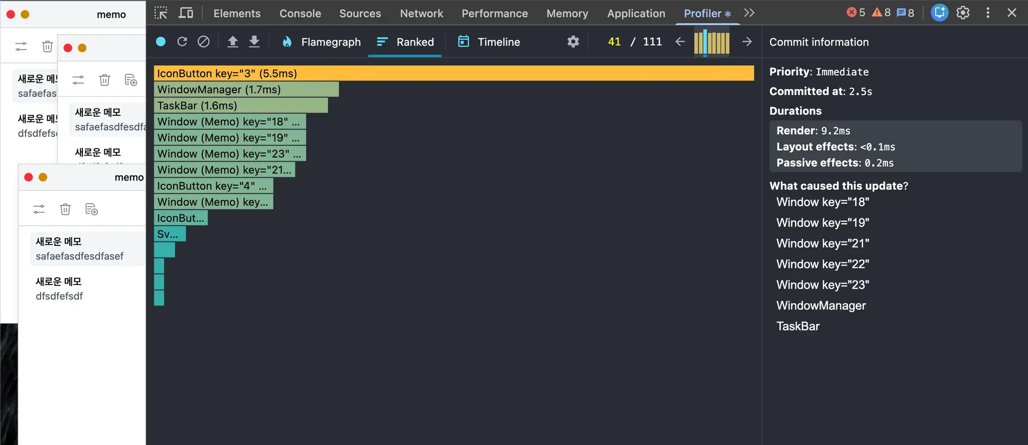Show the errors count badge
Screen dimensions: 1028x445
click(x=856, y=13)
